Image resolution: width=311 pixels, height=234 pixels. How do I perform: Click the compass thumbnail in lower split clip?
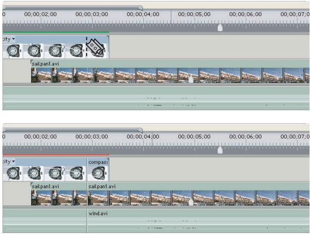98,173
